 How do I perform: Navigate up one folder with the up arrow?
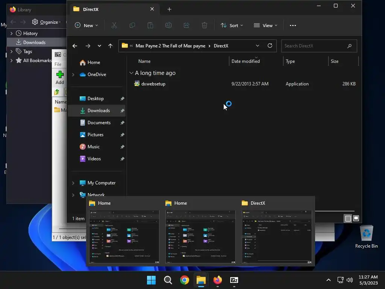tap(110, 46)
